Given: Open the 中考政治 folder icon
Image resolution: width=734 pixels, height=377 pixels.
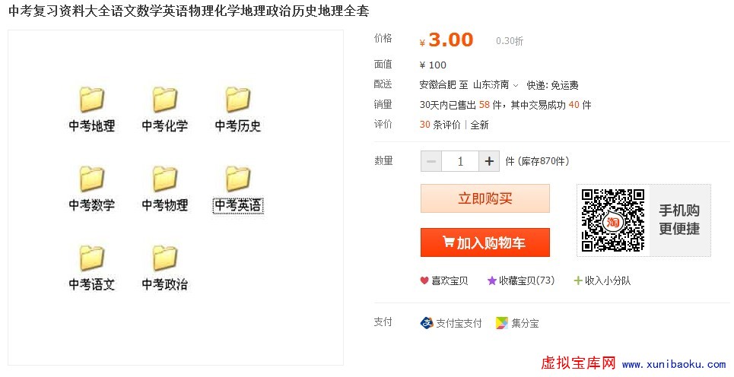Looking at the screenshot, I should (x=164, y=258).
